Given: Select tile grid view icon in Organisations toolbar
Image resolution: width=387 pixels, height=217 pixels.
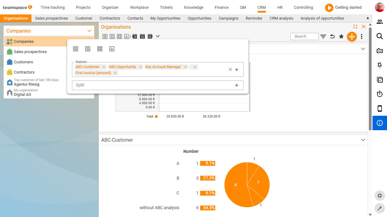Looking at the screenshot, I should [119, 36].
